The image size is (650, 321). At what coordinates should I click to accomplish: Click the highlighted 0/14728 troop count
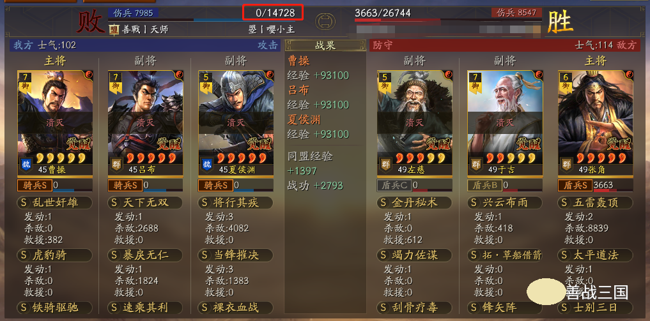[x=274, y=12]
